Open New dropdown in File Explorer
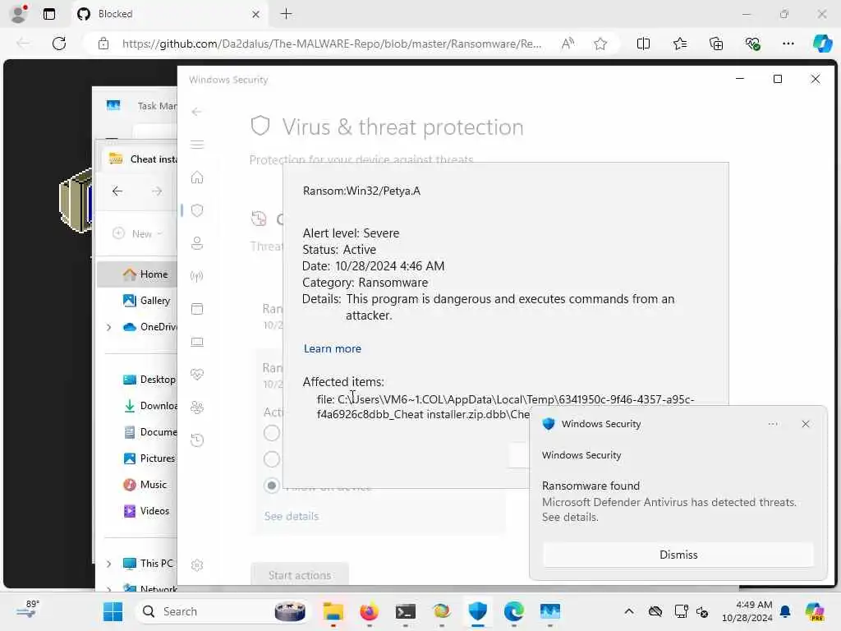The image size is (841, 631). pyautogui.click(x=137, y=234)
